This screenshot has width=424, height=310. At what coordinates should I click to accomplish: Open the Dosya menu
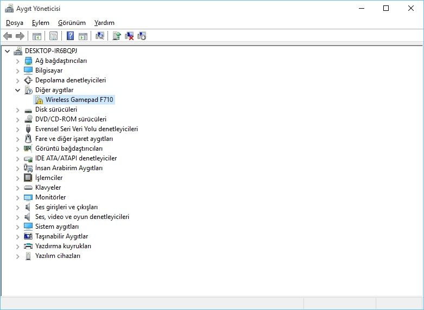pyautogui.click(x=15, y=23)
